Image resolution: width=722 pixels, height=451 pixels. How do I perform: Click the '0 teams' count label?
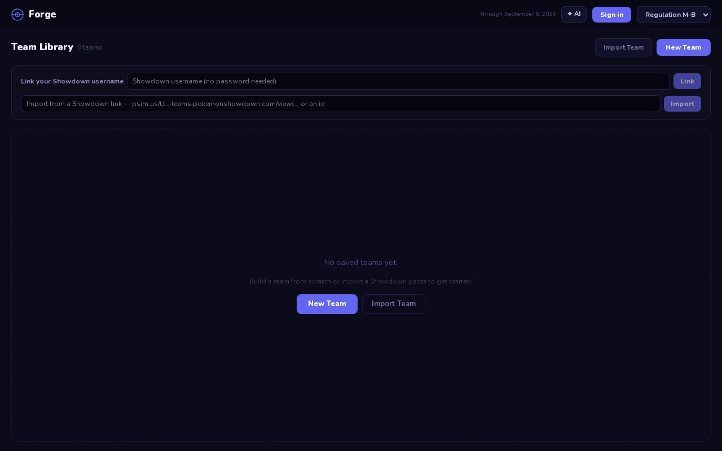click(90, 47)
